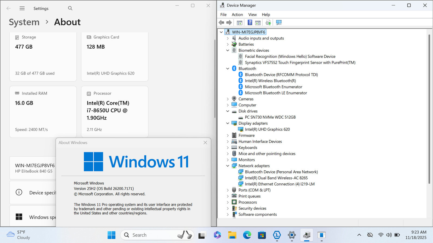Open File Explorer from the taskbar
The height and width of the screenshot is (243, 433).
point(232,235)
